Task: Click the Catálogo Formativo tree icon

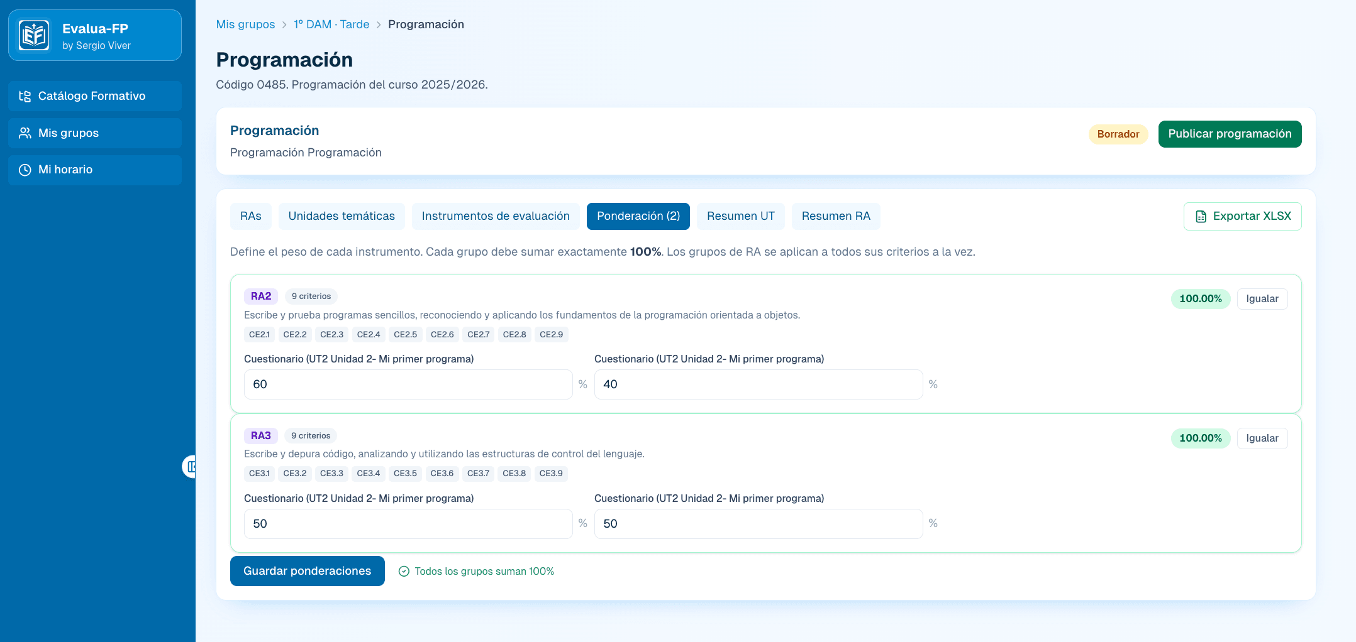Action: click(x=25, y=96)
